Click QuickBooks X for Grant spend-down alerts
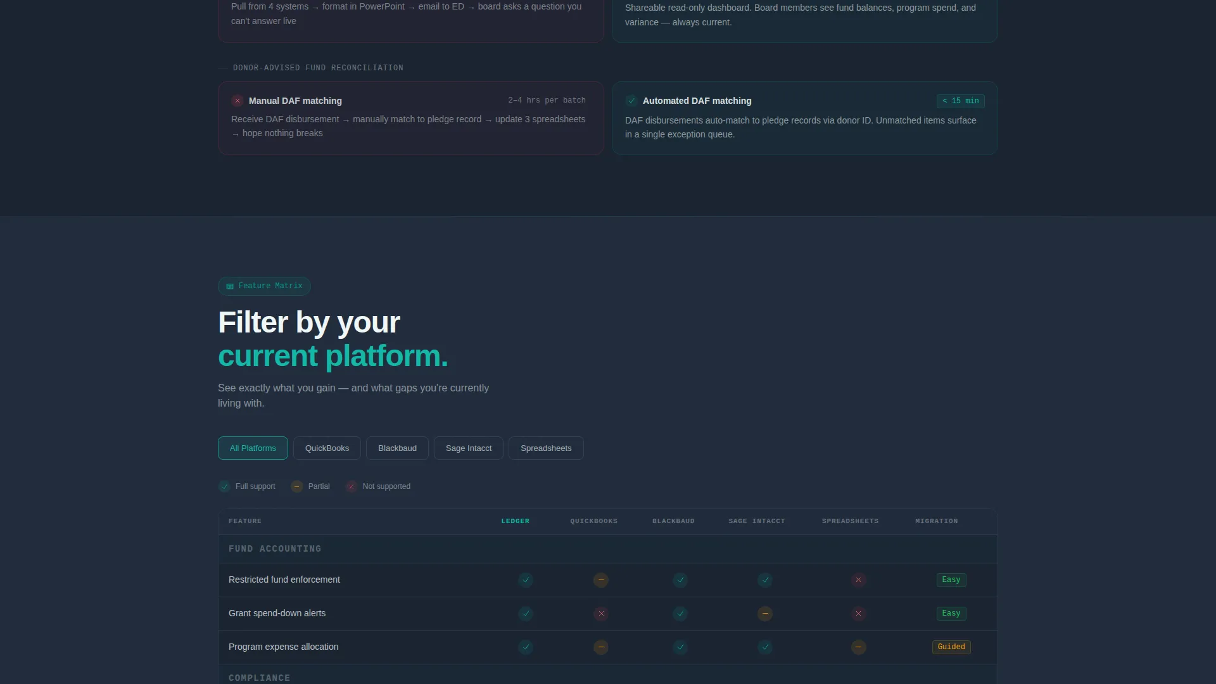Image resolution: width=1216 pixels, height=684 pixels. 601,614
